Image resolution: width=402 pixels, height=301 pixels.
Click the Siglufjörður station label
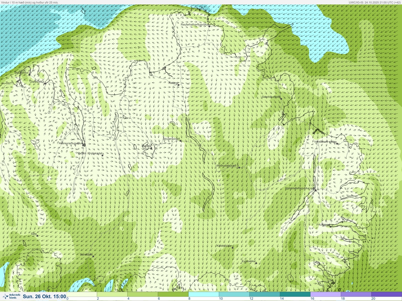pos(21,73)
